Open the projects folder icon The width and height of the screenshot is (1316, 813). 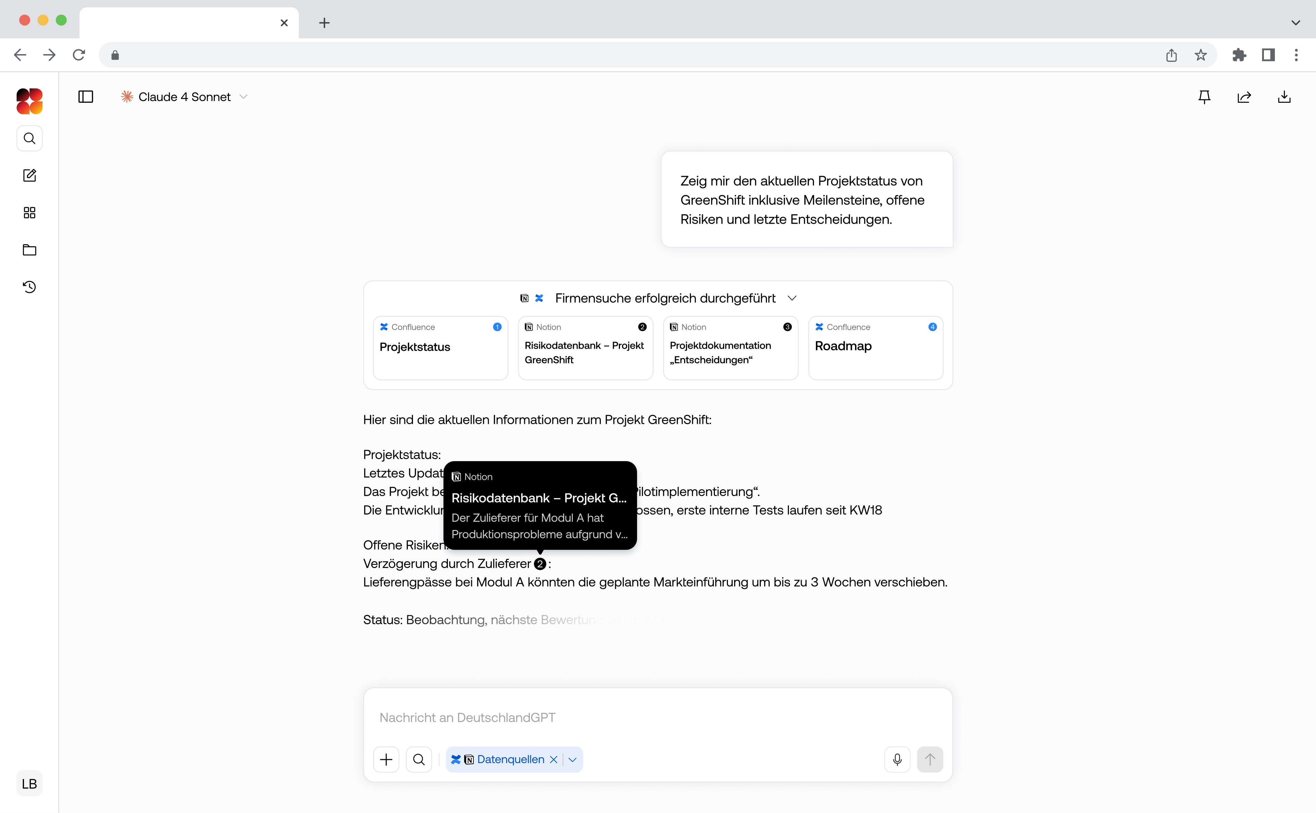[29, 249]
